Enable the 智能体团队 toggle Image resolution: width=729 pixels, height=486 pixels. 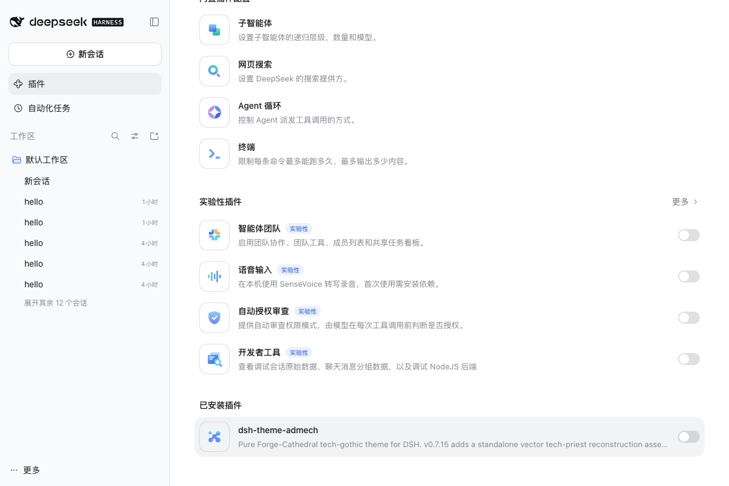689,235
